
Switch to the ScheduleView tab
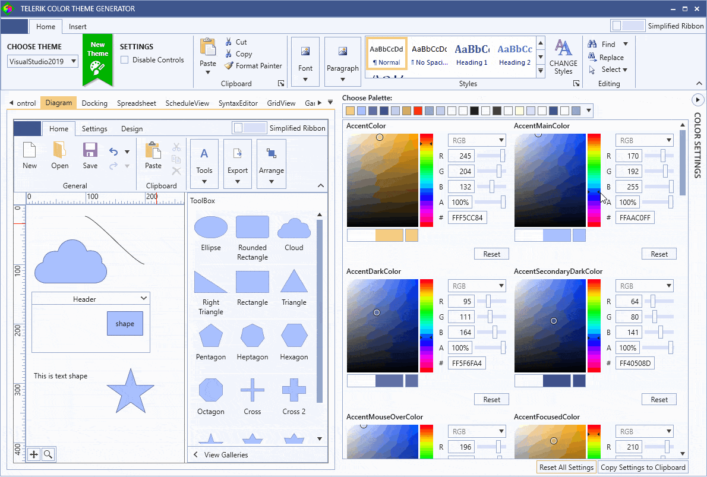pyautogui.click(x=187, y=103)
